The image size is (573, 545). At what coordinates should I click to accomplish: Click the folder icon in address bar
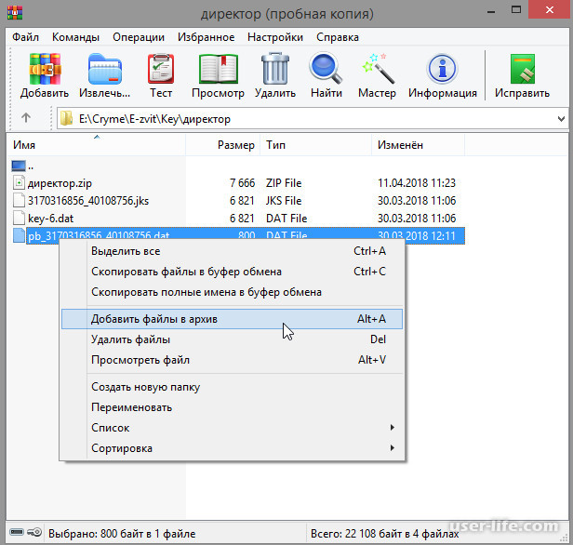click(x=67, y=119)
